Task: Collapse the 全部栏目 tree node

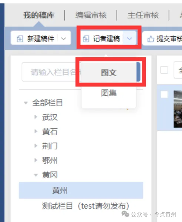Action: 26,103
